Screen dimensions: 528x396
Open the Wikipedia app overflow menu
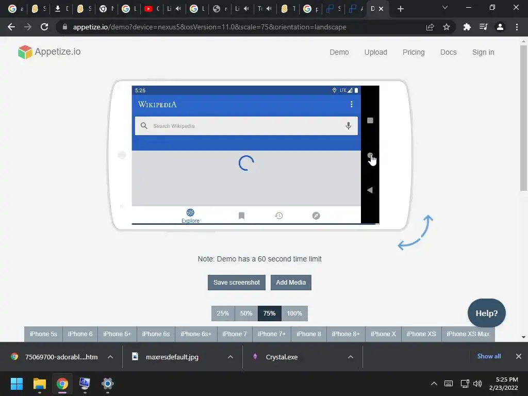click(351, 104)
